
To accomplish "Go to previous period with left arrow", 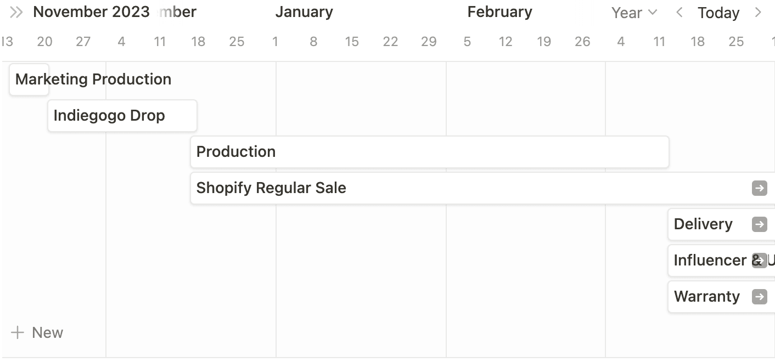I will (679, 13).
